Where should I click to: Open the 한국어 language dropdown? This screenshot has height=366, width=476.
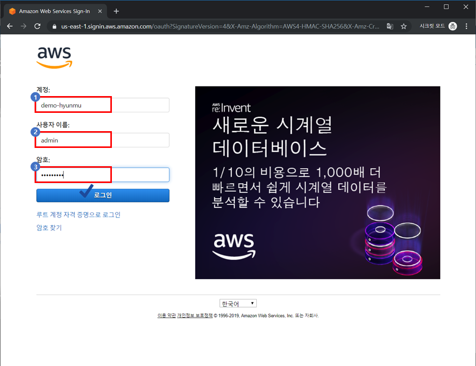(x=238, y=303)
